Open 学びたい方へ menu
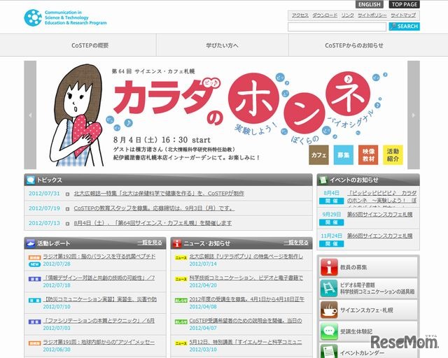The width and height of the screenshot is (448, 358). (223, 45)
